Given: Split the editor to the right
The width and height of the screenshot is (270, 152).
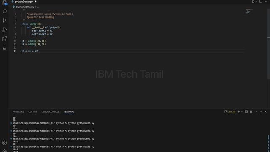Looking at the screenshot, I should 261,2.
